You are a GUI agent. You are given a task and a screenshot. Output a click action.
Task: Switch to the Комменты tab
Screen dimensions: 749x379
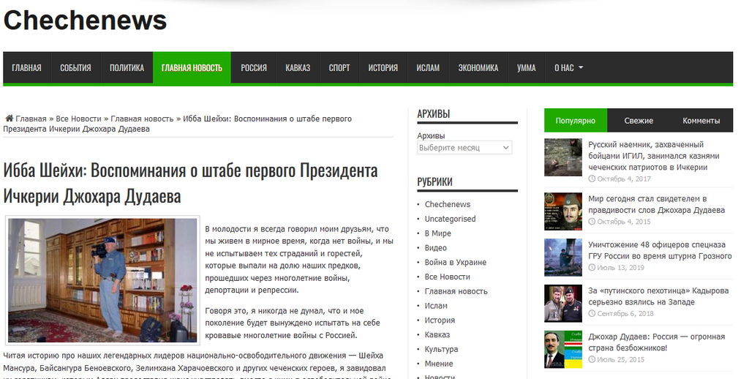[x=701, y=121]
